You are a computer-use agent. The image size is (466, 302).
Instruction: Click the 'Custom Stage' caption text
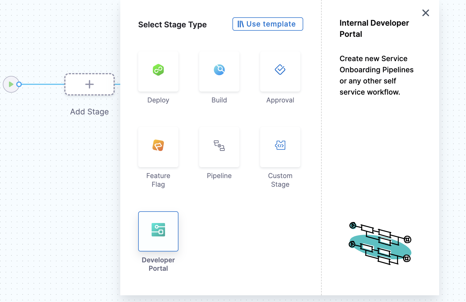pyautogui.click(x=280, y=180)
